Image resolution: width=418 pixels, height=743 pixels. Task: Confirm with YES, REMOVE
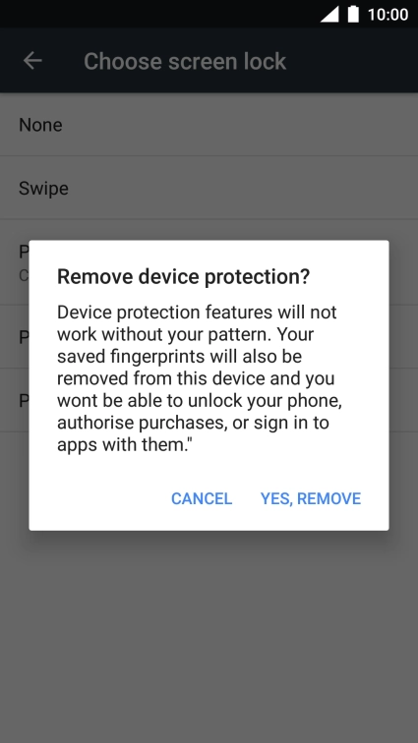pos(311,498)
